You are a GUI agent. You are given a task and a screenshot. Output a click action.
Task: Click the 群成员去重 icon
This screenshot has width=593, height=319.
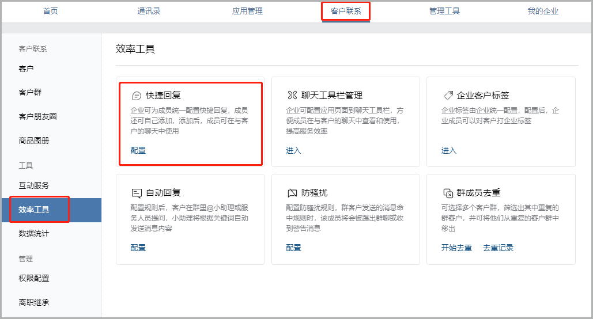(448, 193)
